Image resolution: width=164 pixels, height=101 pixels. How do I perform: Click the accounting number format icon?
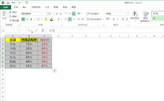click(108, 19)
